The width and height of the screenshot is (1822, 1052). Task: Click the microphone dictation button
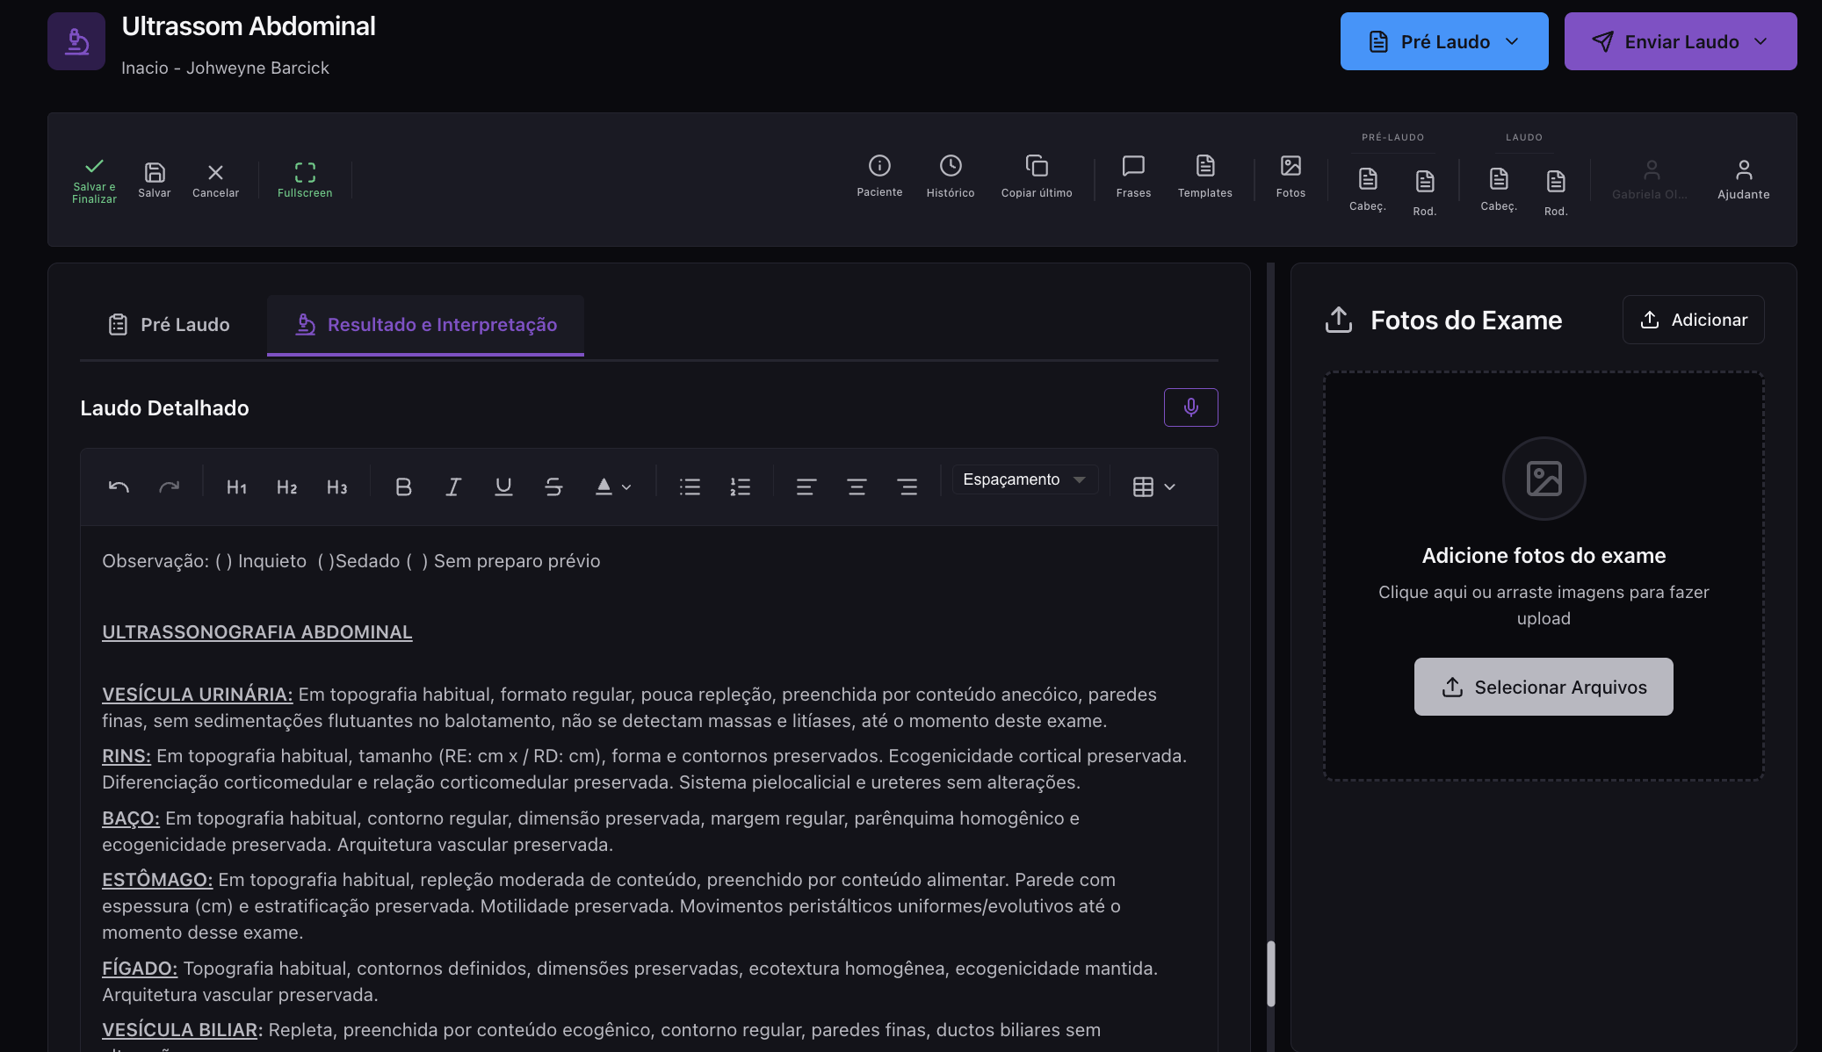1190,407
